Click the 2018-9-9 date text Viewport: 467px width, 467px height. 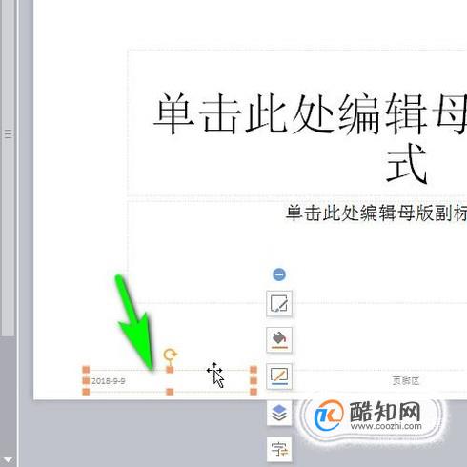pos(109,381)
